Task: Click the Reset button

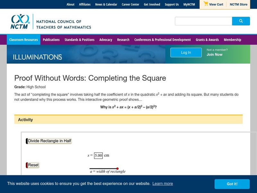Action: tap(33, 165)
